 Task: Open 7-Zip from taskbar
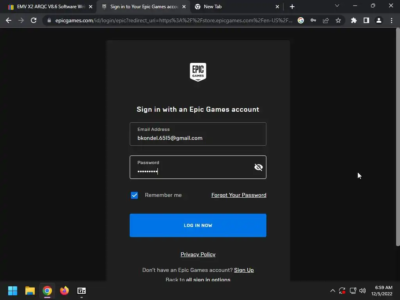pyautogui.click(x=82, y=291)
